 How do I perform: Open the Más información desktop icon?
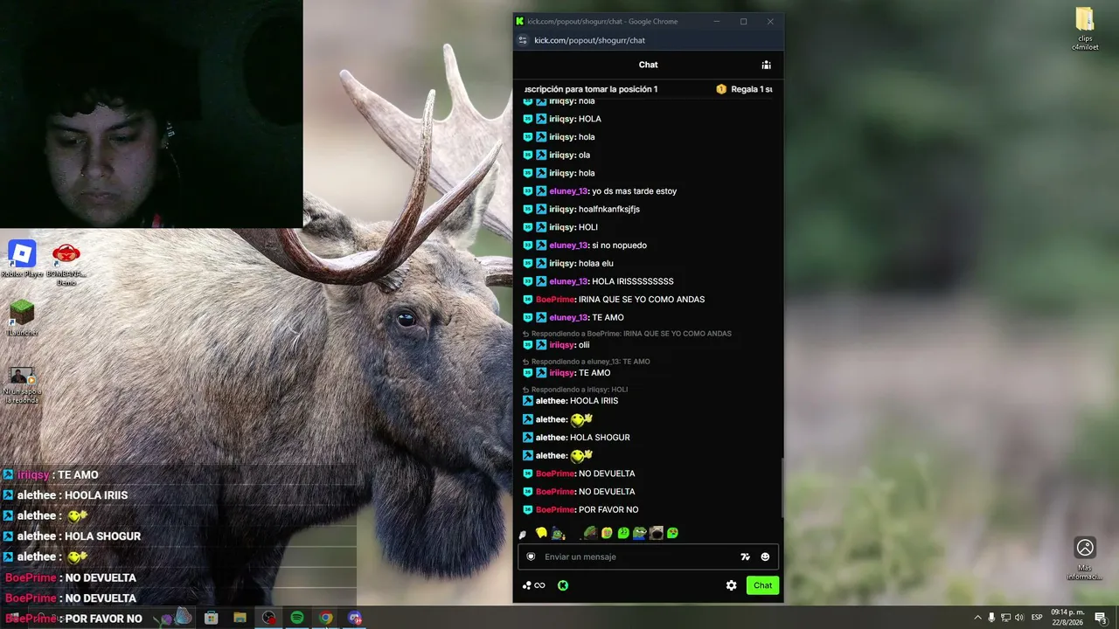click(1085, 558)
